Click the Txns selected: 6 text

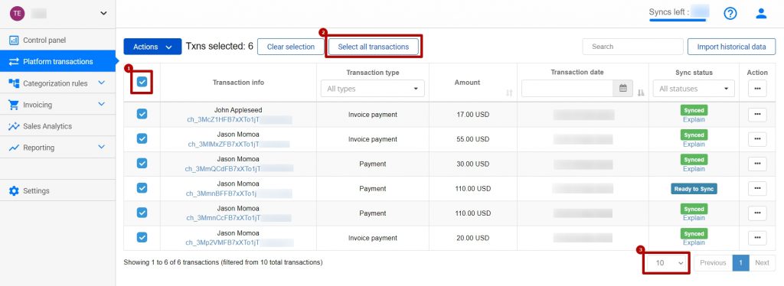(x=219, y=47)
